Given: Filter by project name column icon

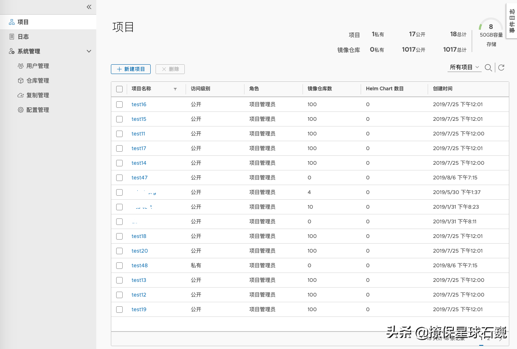Looking at the screenshot, I should (x=175, y=89).
